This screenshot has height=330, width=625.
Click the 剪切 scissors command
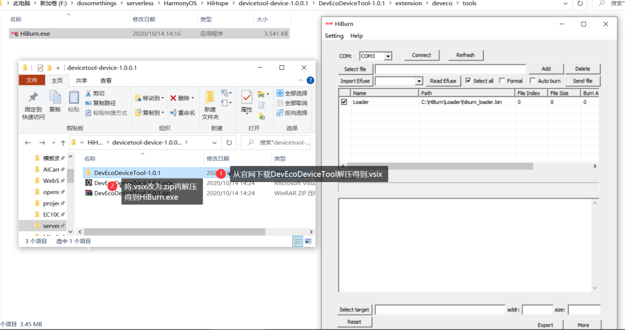coord(95,93)
